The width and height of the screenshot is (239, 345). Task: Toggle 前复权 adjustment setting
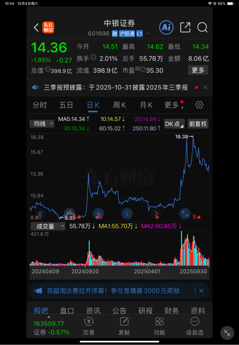click(198, 124)
